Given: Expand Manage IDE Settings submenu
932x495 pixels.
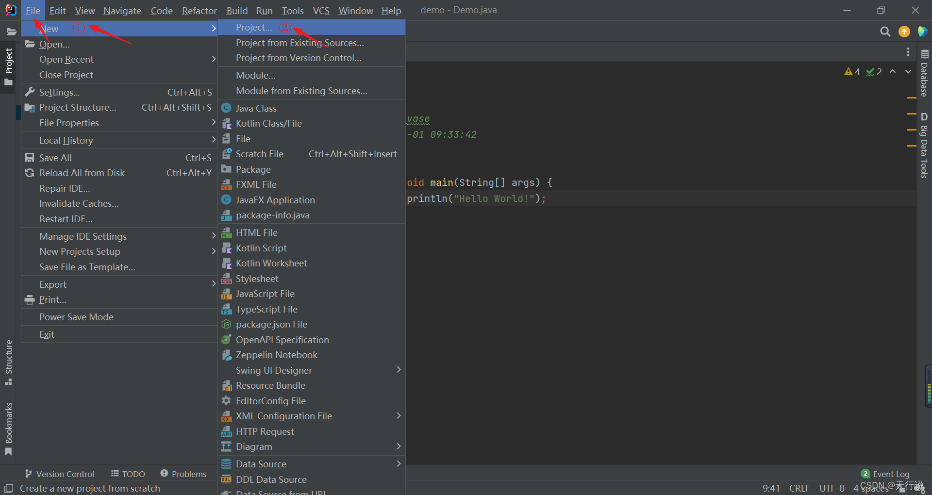Looking at the screenshot, I should point(119,236).
